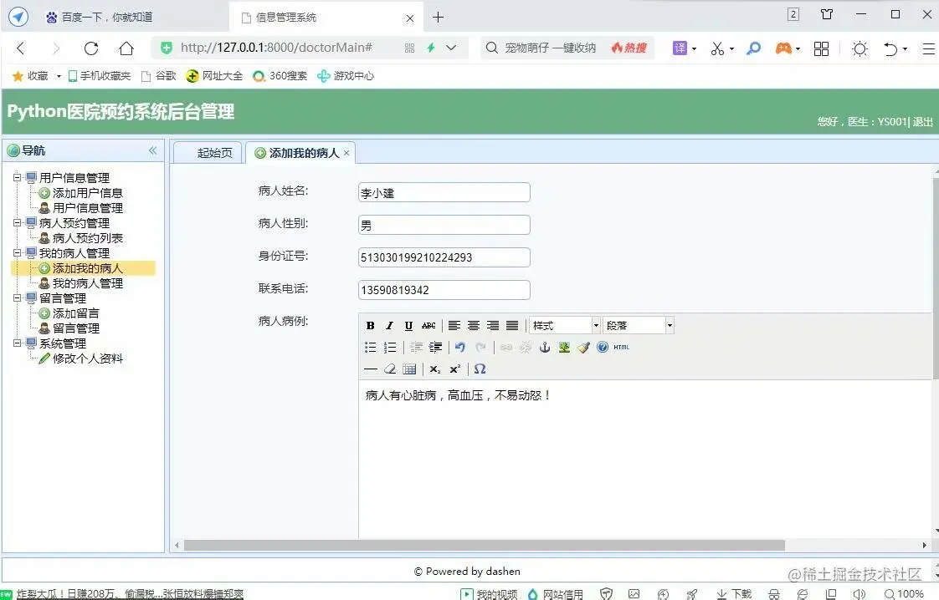Image resolution: width=939 pixels, height=600 pixels.
Task: Open 添加留言 tree item
Action: coord(75,313)
